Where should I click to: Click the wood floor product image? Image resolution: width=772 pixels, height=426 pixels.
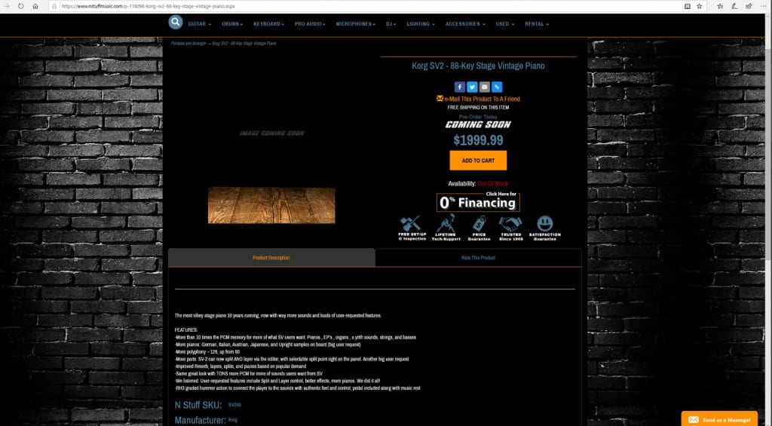[271, 205]
